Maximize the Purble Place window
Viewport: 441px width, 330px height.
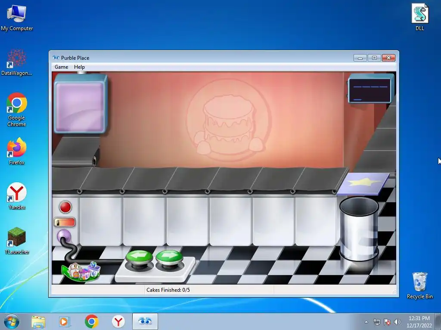pyautogui.click(x=374, y=58)
